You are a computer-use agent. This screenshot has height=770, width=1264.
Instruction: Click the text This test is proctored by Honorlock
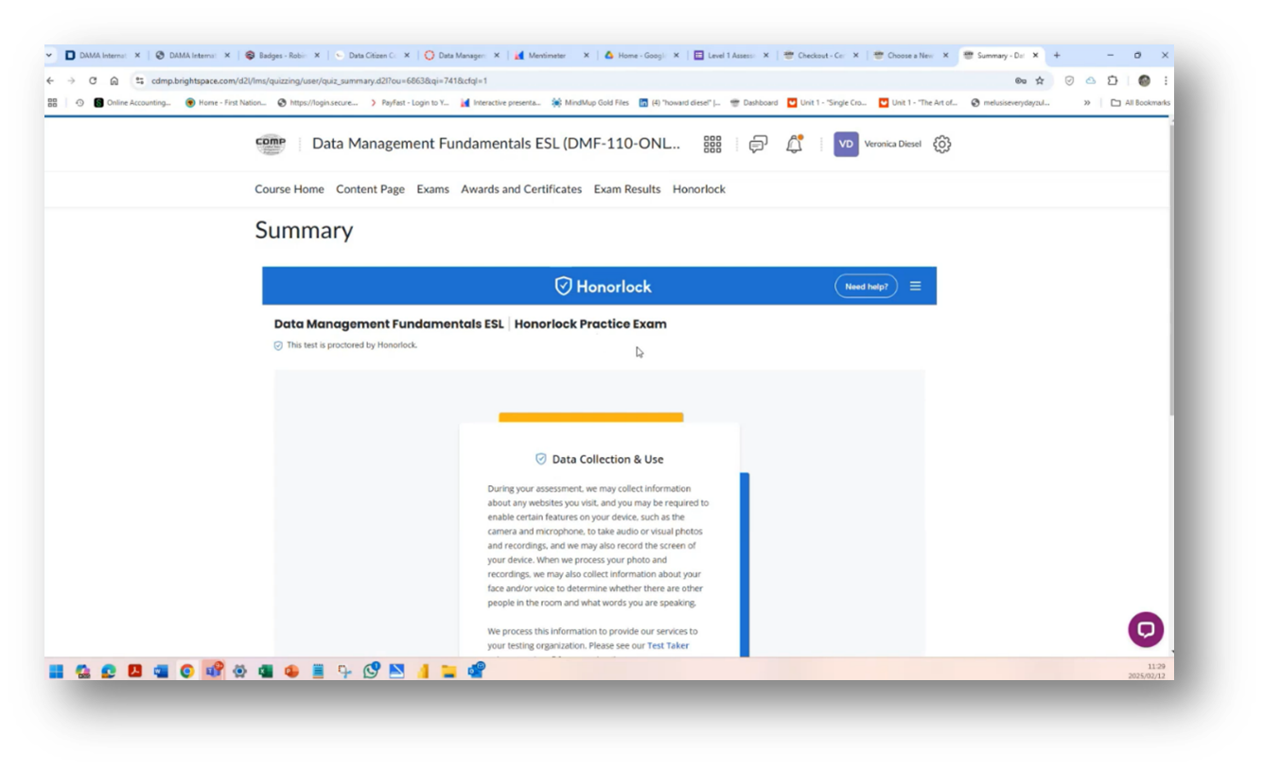point(352,345)
